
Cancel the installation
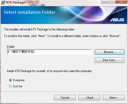(x=65, y=98)
